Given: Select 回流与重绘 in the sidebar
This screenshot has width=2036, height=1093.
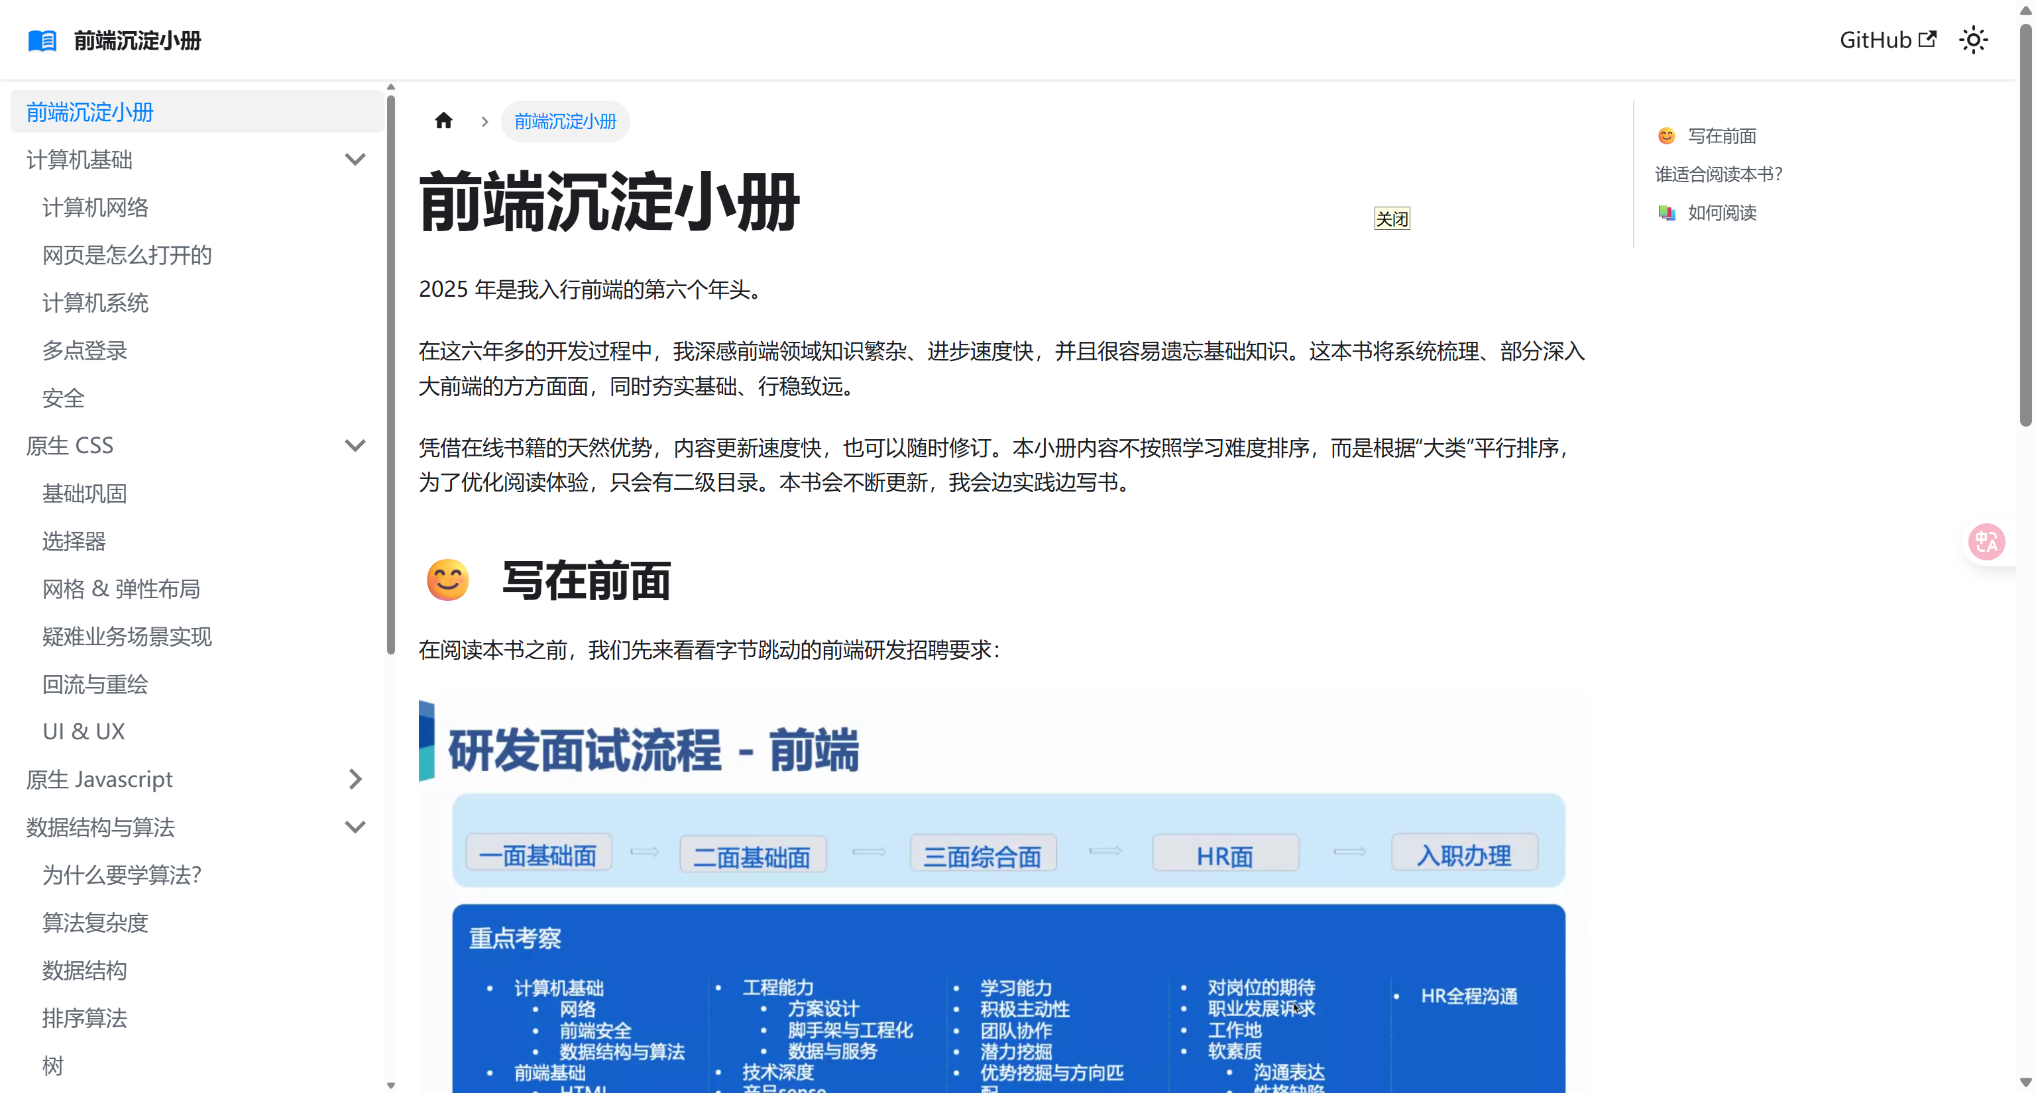Looking at the screenshot, I should click(95, 684).
